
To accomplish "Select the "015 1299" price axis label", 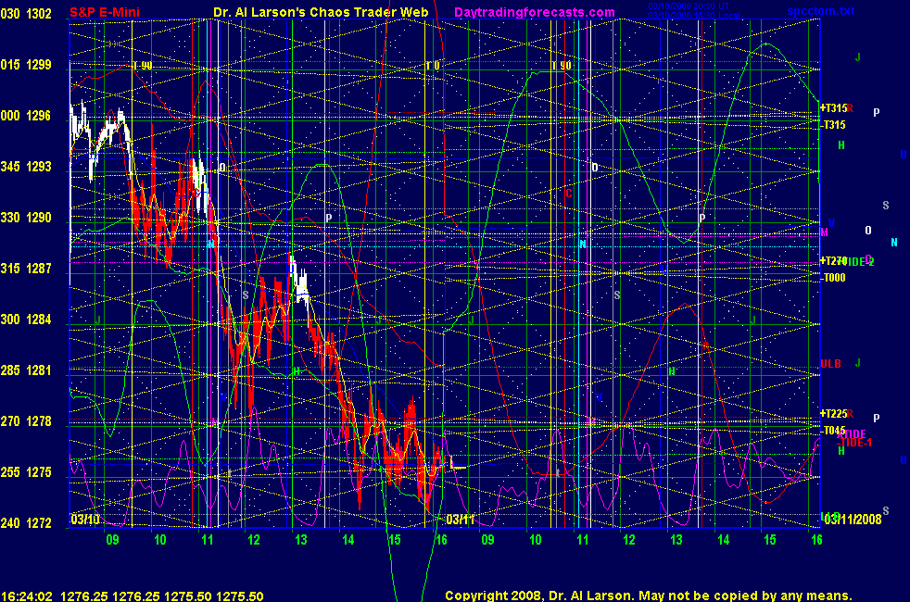I will (x=26, y=65).
